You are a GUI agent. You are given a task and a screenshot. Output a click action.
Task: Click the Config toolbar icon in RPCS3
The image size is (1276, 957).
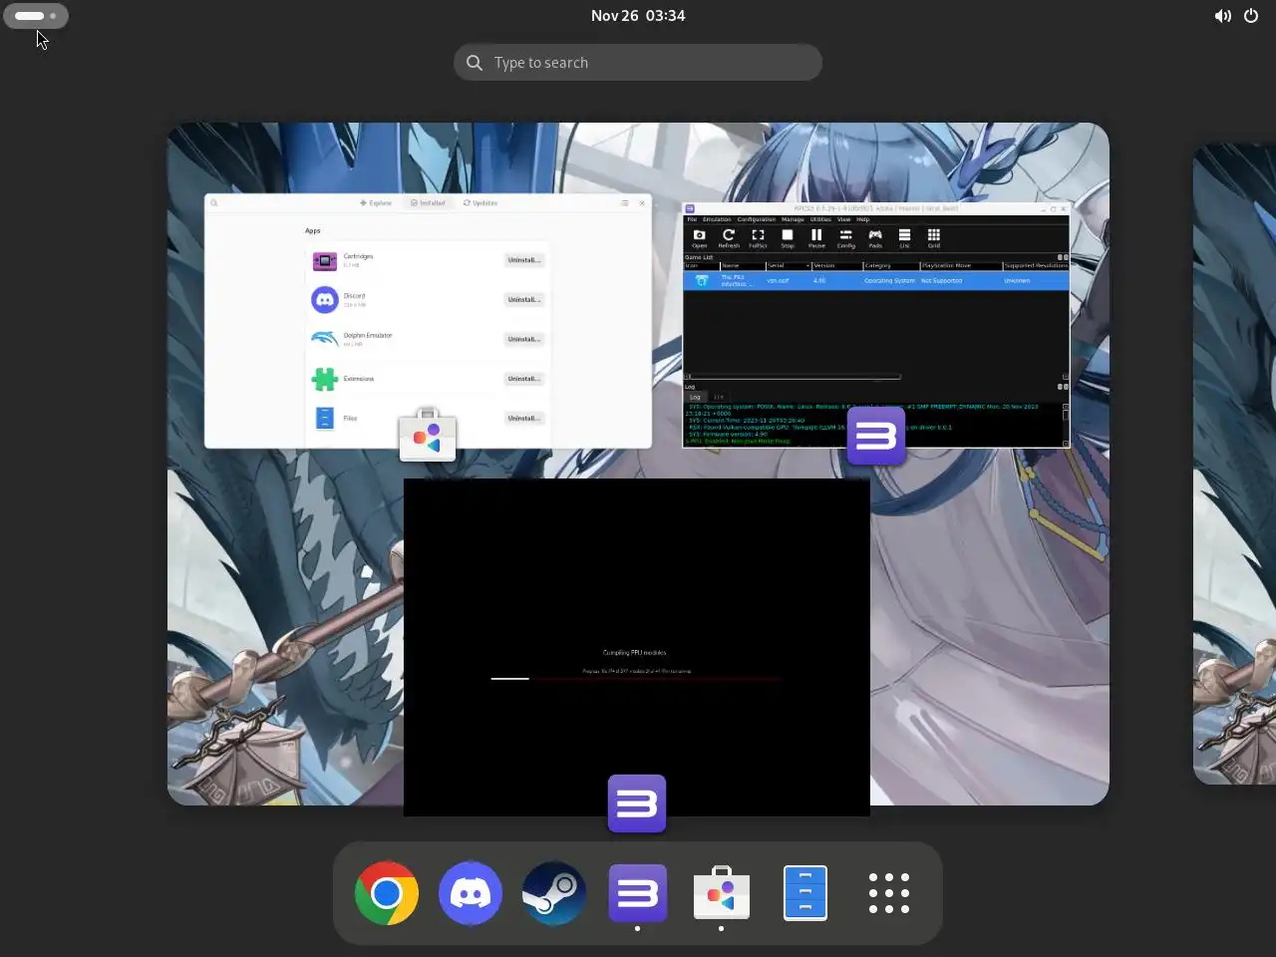coord(846,238)
